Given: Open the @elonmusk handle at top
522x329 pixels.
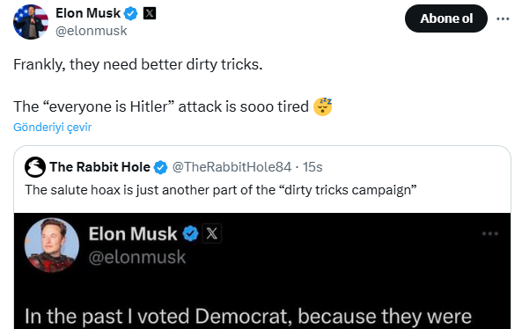Looking at the screenshot, I should [92, 31].
